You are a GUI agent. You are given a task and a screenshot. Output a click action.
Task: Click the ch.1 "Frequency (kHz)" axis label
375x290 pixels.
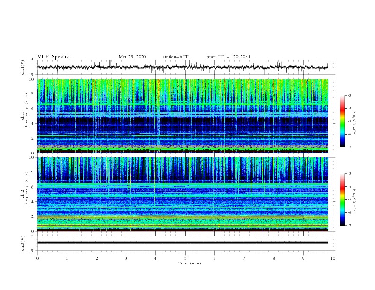tap(26, 110)
